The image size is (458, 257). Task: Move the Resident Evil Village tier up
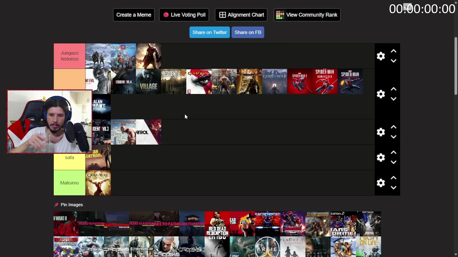coord(394,89)
